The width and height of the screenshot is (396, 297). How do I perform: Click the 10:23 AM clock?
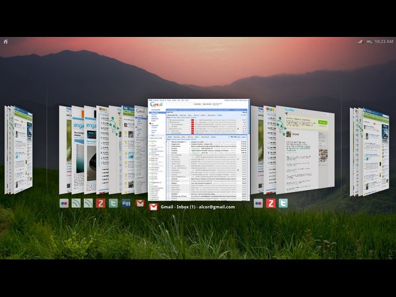click(383, 42)
